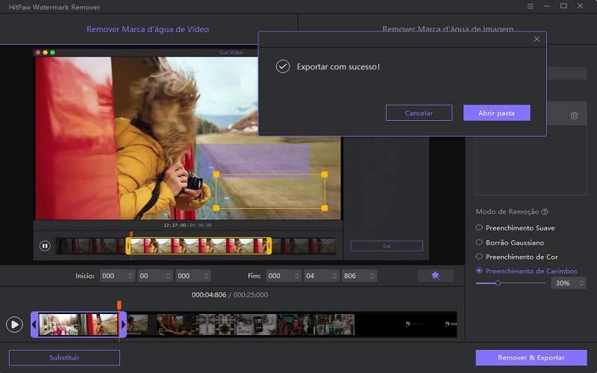
Task: Click the purple star icon button
Action: [x=435, y=275]
